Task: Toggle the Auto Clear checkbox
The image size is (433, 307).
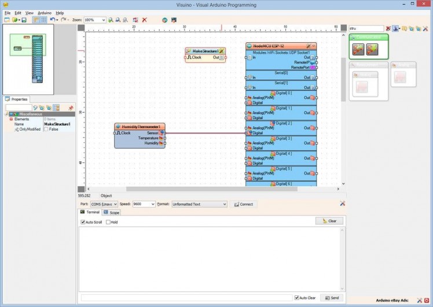Action: [x=297, y=298]
